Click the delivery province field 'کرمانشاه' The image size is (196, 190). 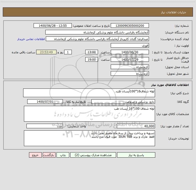tap(130, 67)
